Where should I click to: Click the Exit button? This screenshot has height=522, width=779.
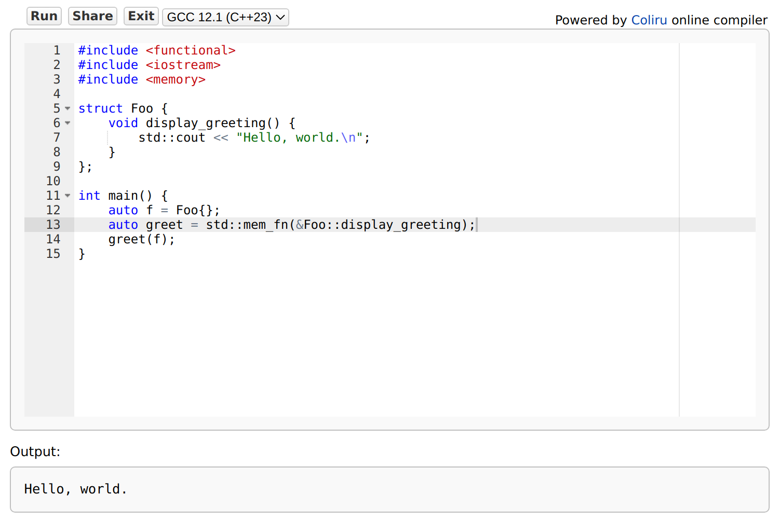pos(141,16)
